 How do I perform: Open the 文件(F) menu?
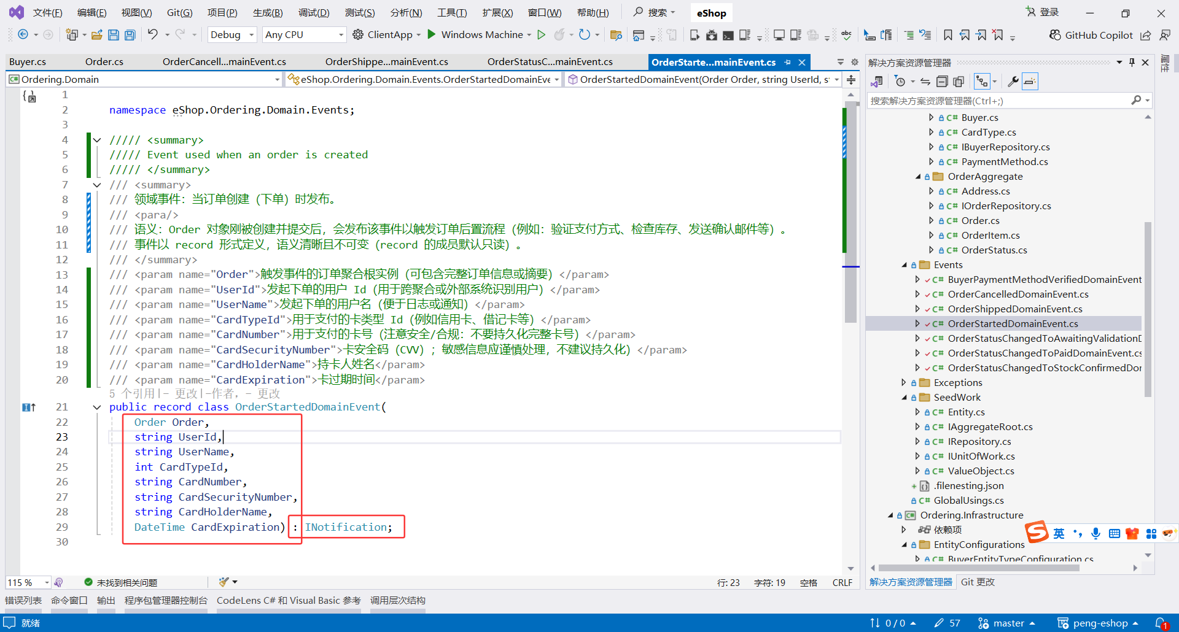pos(47,12)
